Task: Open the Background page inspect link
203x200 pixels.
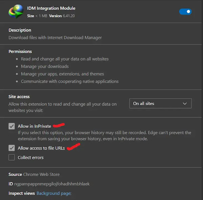Action: click(x=54, y=193)
